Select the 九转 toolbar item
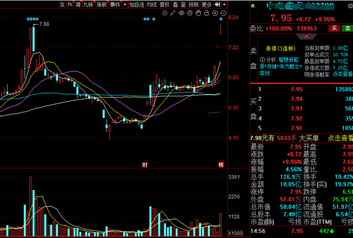Screen dimensions: 353x238 88,4
